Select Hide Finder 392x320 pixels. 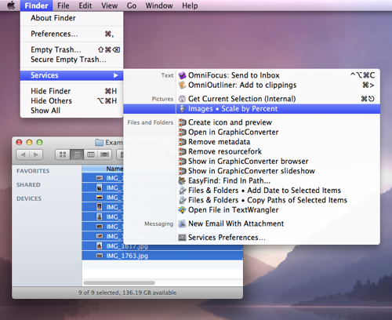click(x=71, y=91)
